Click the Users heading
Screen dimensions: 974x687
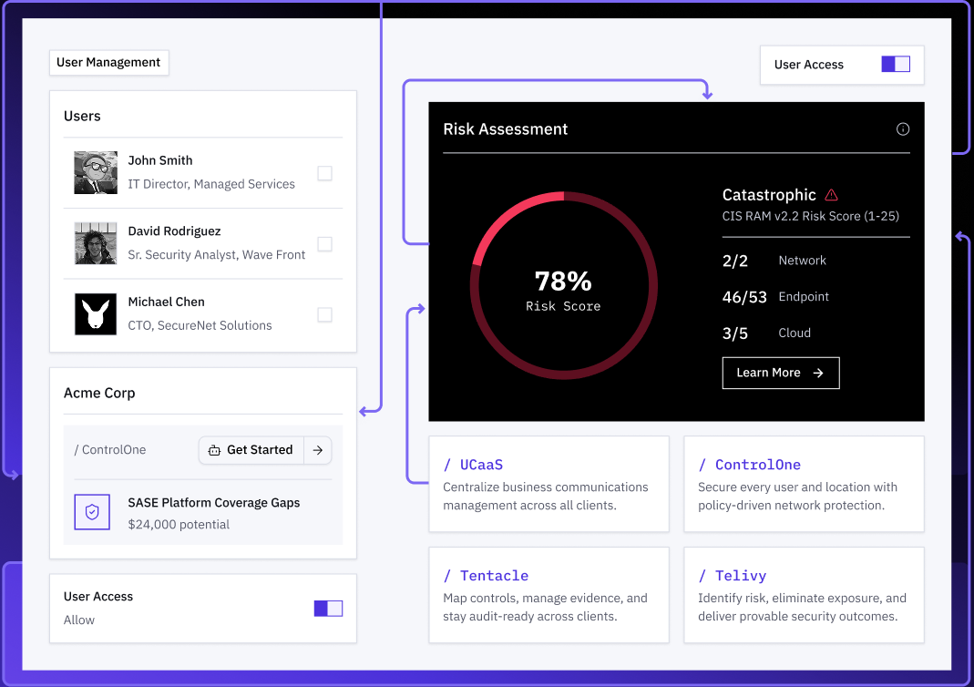82,116
